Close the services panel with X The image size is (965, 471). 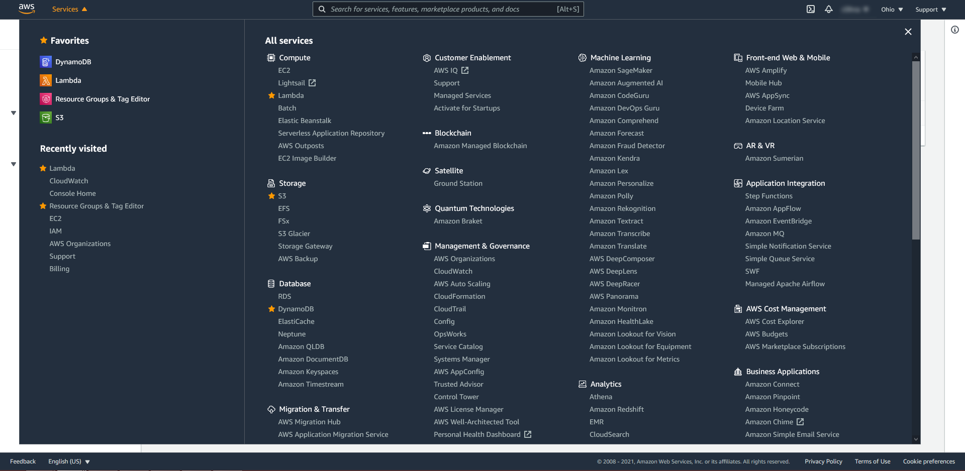pos(908,32)
